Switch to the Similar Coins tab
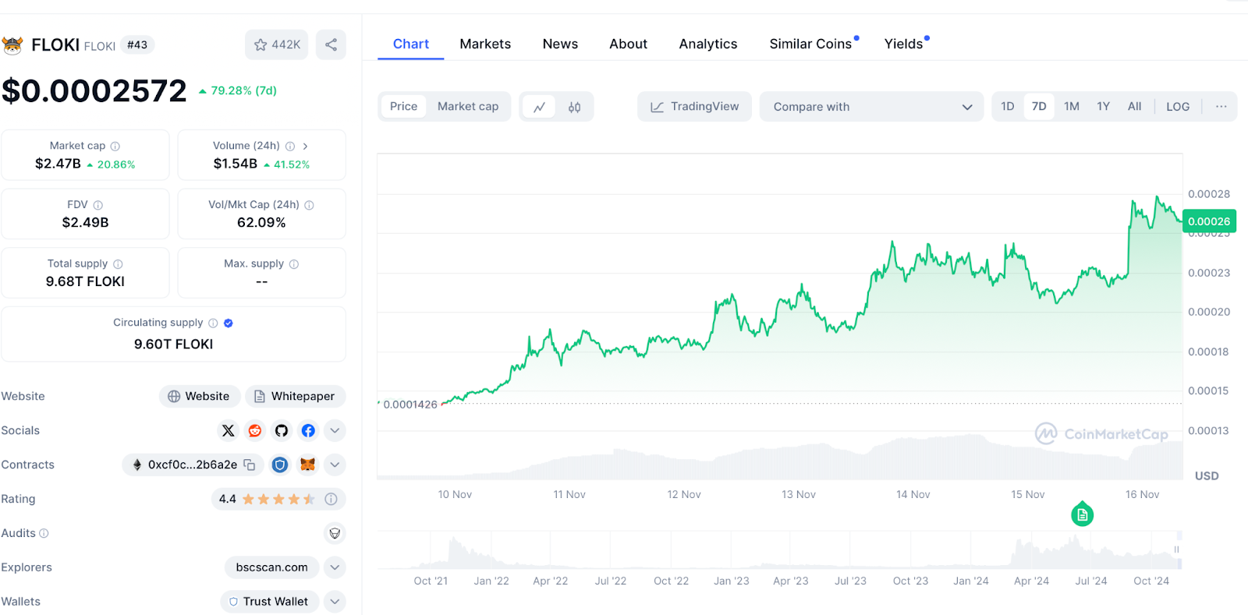Screen dimensions: 1248x615 (x=810, y=44)
